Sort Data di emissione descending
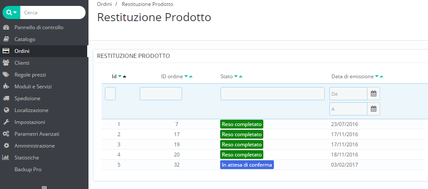This screenshot has width=428, height=189. (377, 77)
